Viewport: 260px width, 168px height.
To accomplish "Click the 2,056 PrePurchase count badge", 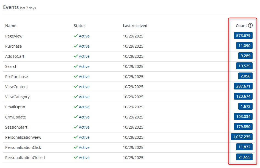I will [245, 76].
